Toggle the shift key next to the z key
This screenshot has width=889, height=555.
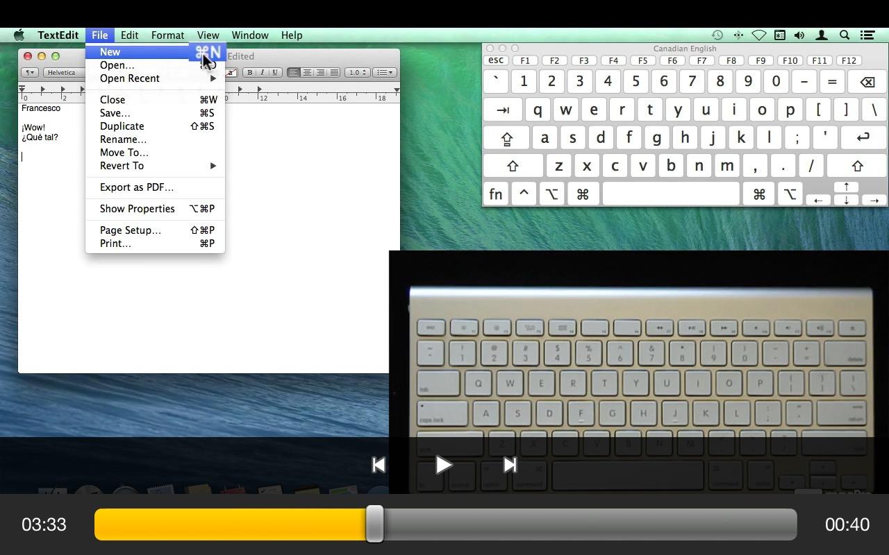tap(513, 166)
